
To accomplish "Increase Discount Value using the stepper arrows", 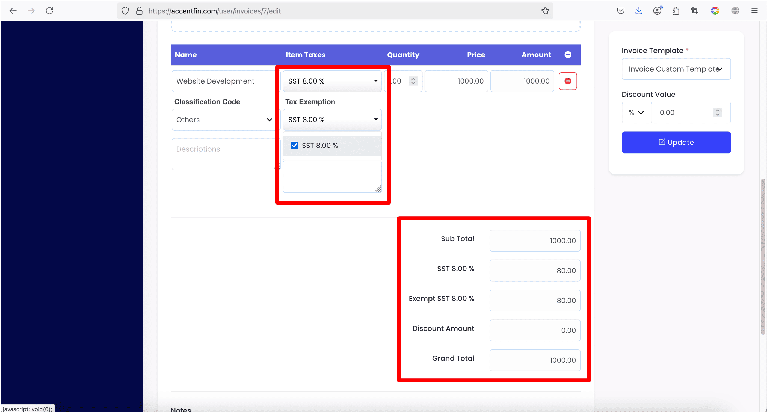I will (x=718, y=110).
